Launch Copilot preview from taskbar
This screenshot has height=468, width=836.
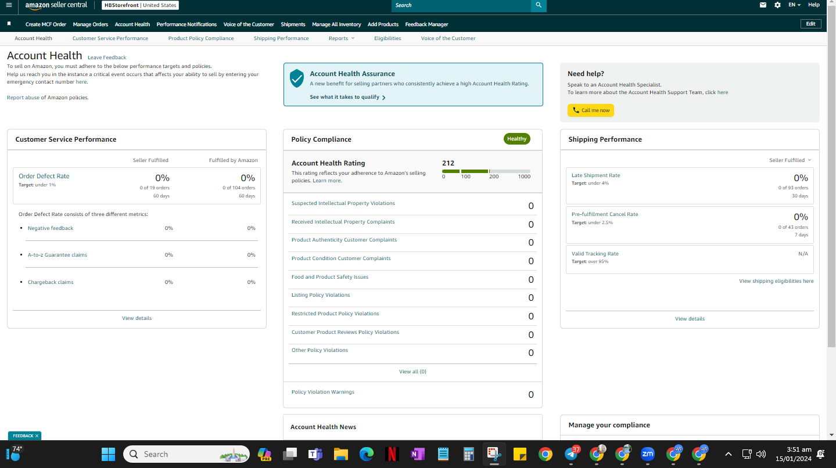point(264,454)
